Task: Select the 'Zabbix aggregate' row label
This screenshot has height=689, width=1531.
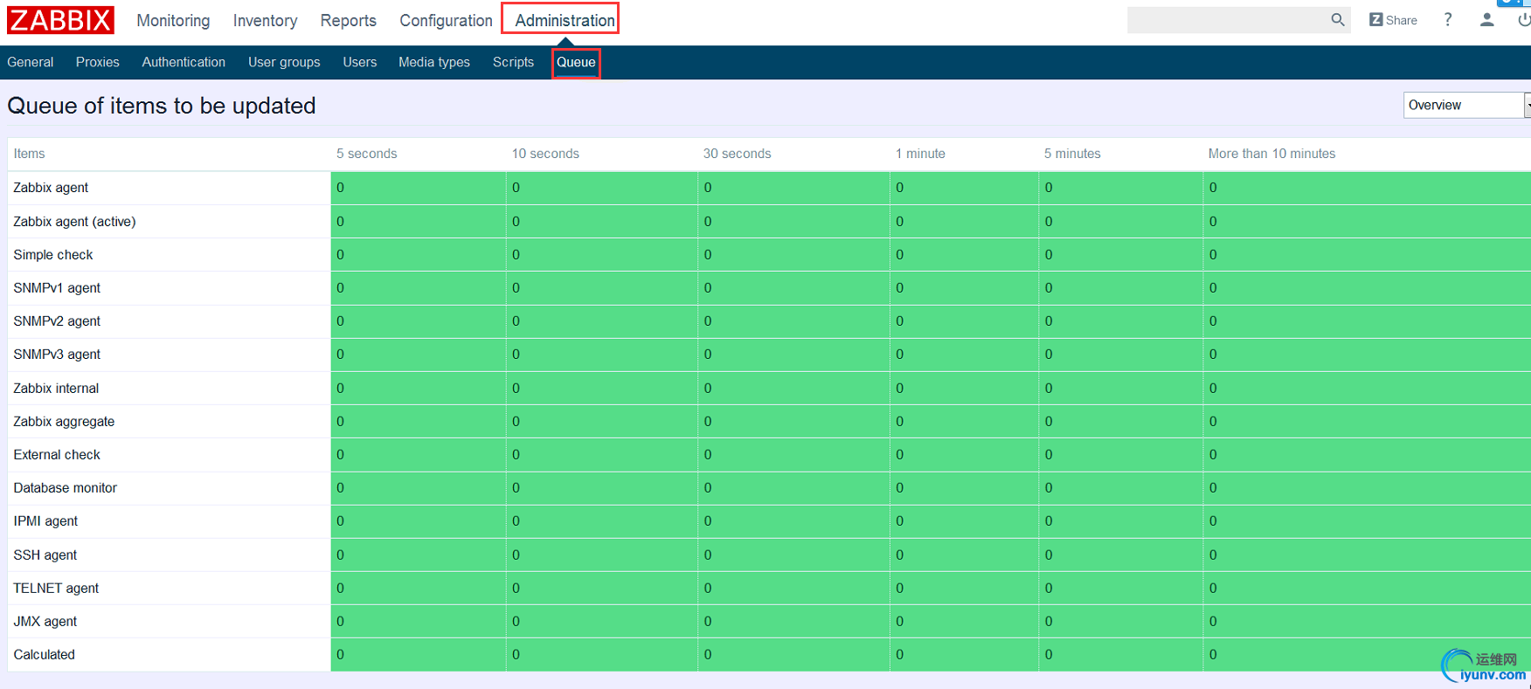Action: point(64,422)
